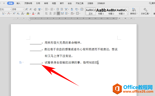This screenshot has width=155, height=96.
Task: Apply the red font color
Action: [33, 13]
